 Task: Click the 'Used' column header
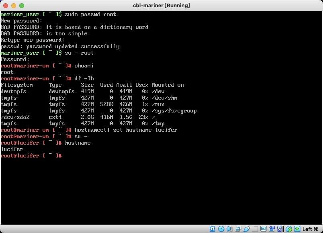tap(106, 85)
